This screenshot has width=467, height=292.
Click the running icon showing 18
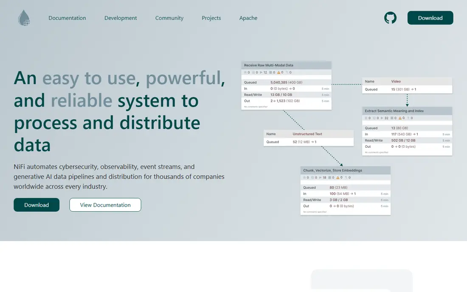tap(321, 177)
